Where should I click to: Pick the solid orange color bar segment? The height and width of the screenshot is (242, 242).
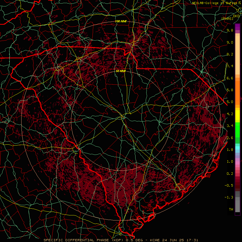[237, 93]
